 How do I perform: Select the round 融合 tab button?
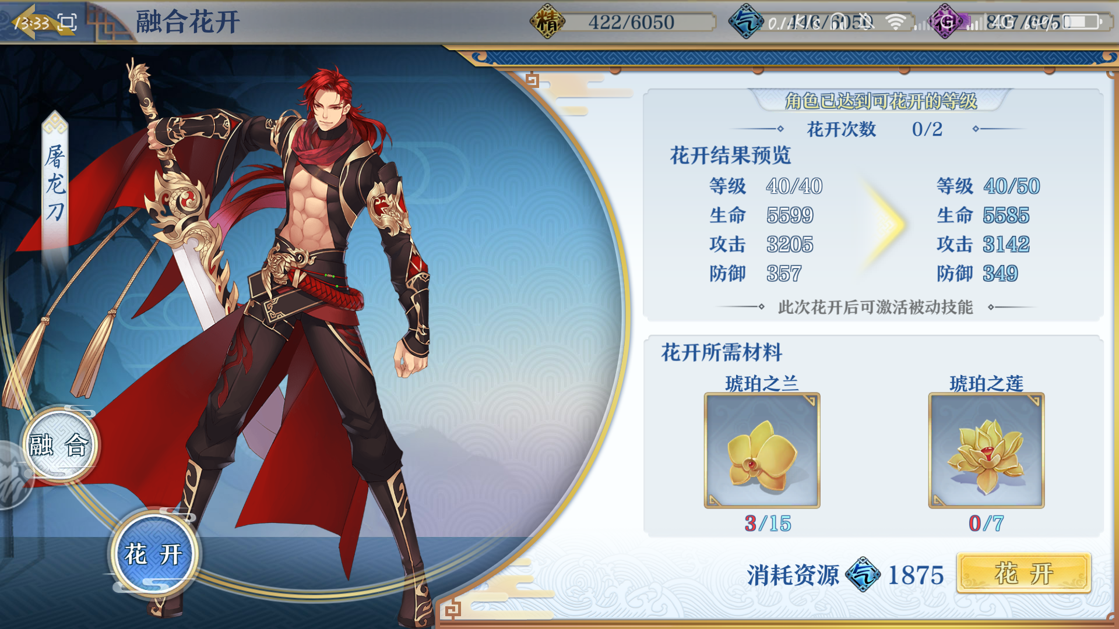[59, 446]
